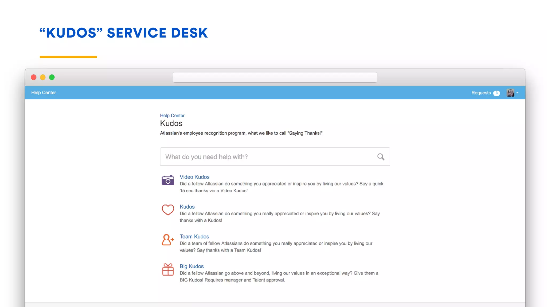Open the Kudos request type link
Viewport: 547px width, 307px height.
[187, 207]
